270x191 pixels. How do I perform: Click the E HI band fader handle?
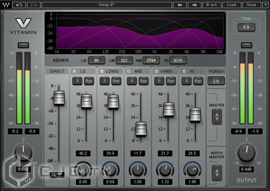[195, 115]
